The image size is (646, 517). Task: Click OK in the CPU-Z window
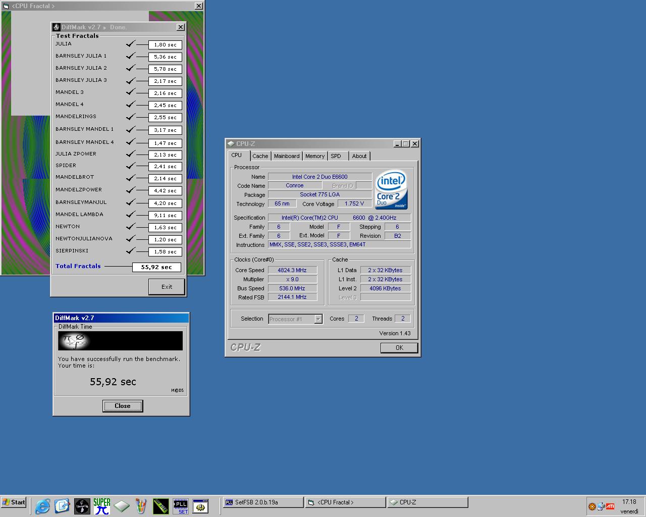(x=399, y=348)
